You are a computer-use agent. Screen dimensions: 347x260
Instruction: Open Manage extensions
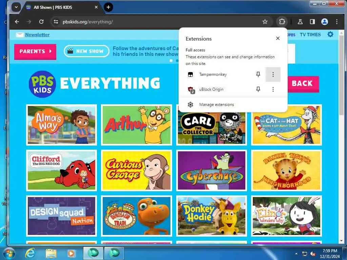[x=233, y=104]
